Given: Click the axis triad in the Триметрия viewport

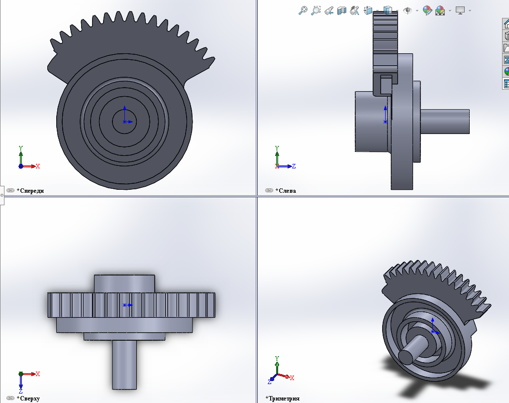Looking at the screenshot, I should (x=281, y=370).
